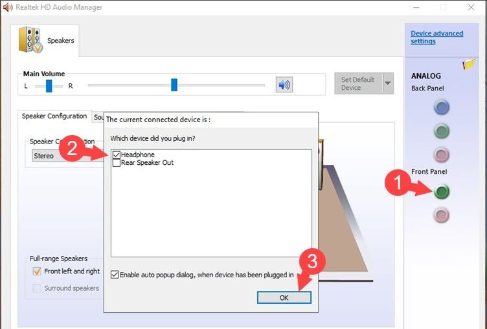This screenshot has height=329, width=487.
Task: Click the green front panel headphone jack
Action: point(442,191)
